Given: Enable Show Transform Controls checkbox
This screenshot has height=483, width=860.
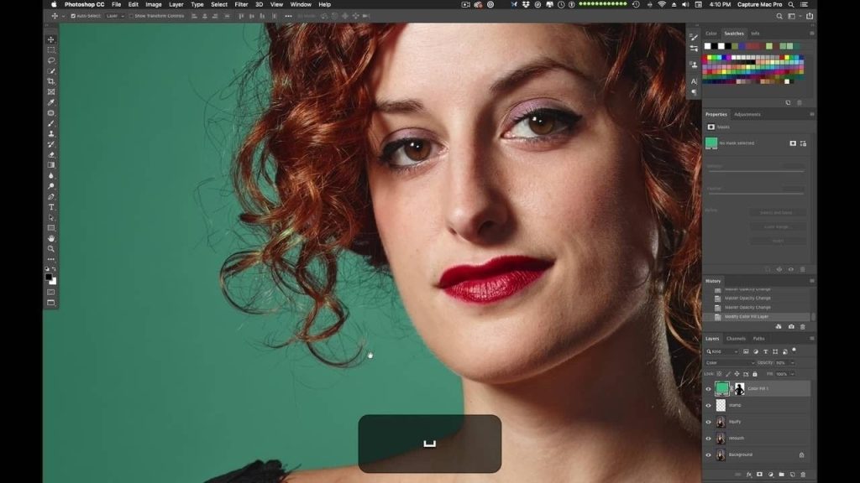Looking at the screenshot, I should (x=131, y=17).
